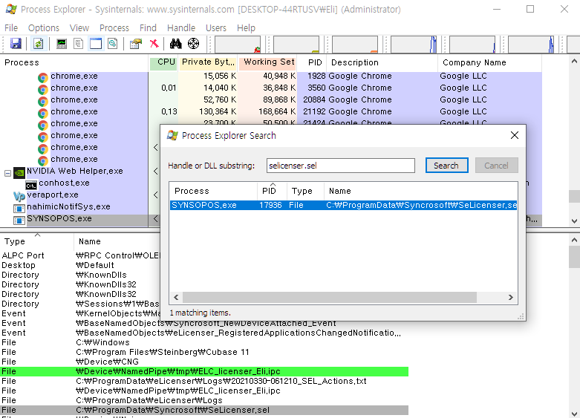Select the chrome.exe row with PID 21192
Viewport: 580px width, 418px height.
(x=271, y=111)
